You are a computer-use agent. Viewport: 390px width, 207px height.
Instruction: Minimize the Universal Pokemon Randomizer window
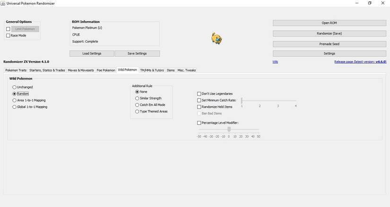(357, 3)
